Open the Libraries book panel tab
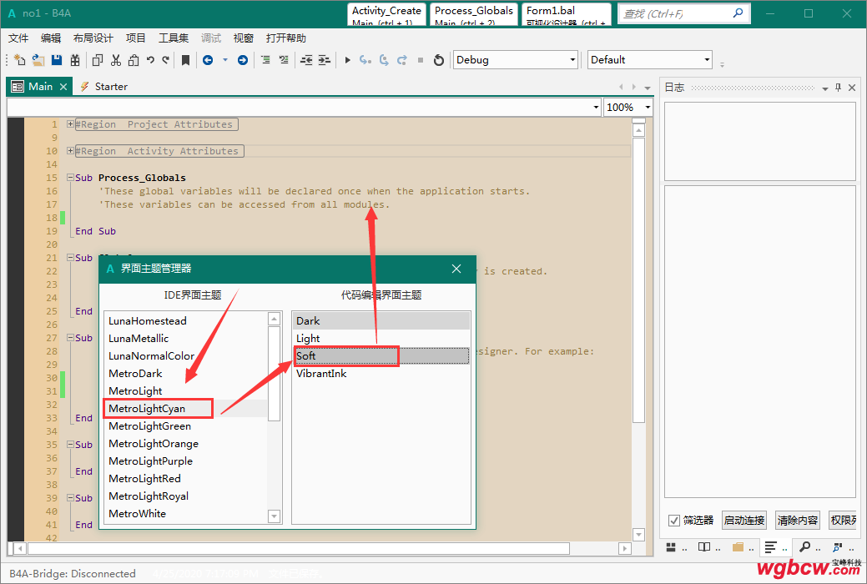Viewport: 867px width, 584px height. 704,547
